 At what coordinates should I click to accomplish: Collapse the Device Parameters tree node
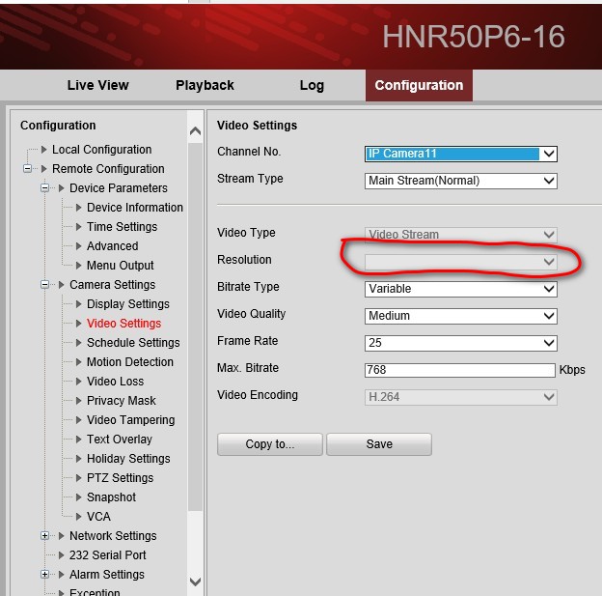[45, 188]
